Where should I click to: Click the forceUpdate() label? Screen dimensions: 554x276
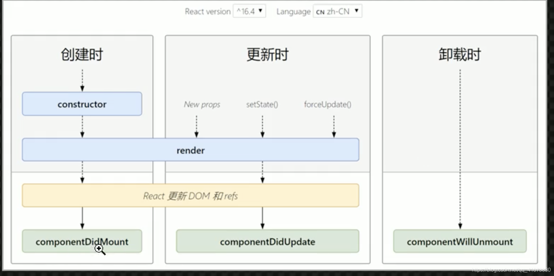point(327,104)
